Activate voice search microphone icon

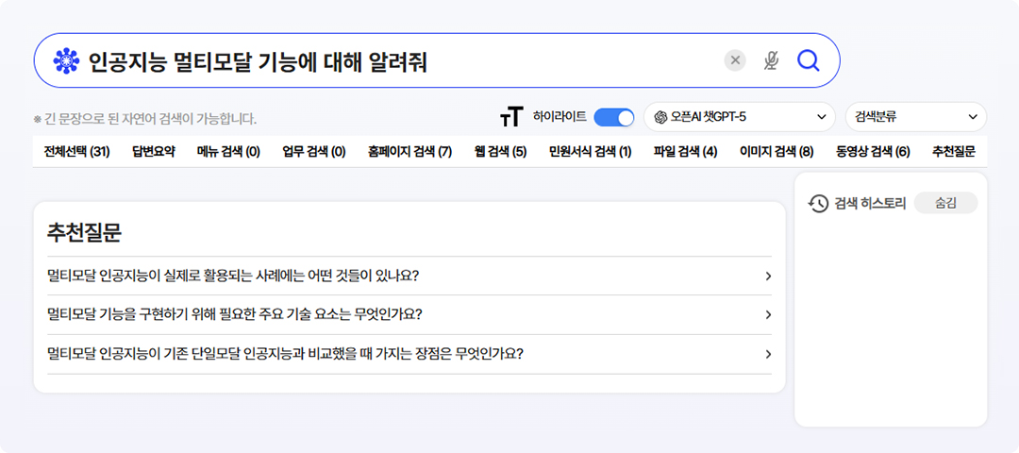point(771,60)
